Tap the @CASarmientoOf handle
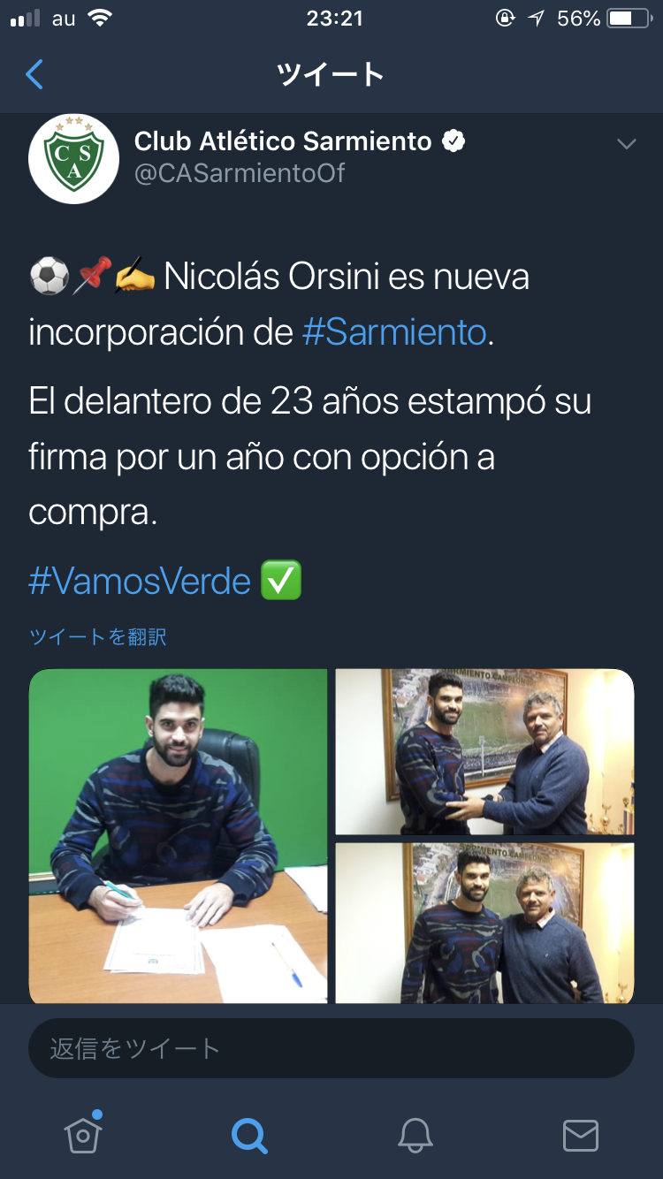This screenshot has height=1179, width=663. 240,172
